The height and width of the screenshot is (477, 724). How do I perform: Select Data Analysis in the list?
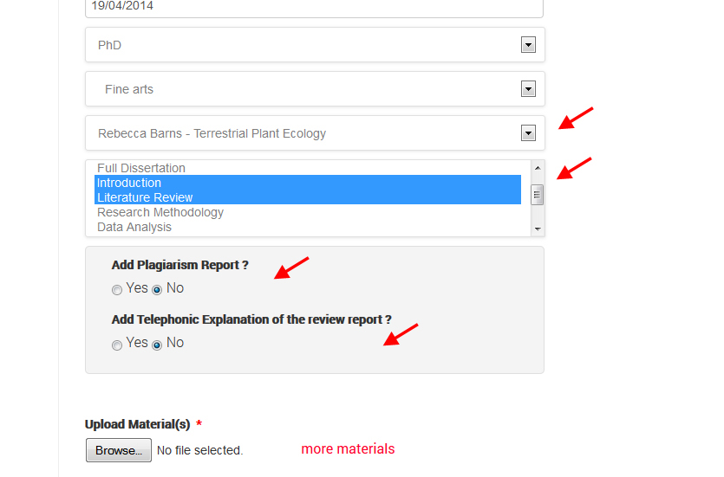308,227
